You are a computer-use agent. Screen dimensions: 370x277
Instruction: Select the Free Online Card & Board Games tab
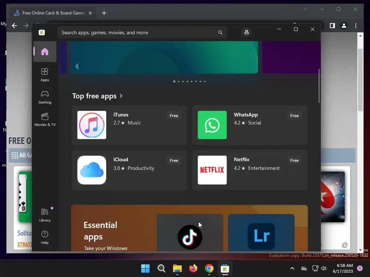coord(53,13)
